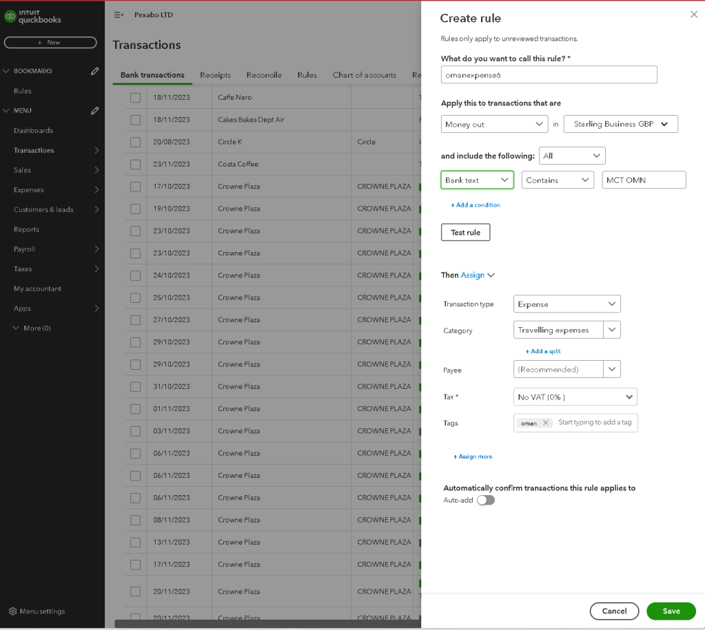
Task: Click the Save button
Action: (x=671, y=611)
